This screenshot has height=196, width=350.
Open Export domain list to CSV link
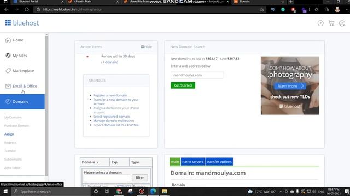click(116, 125)
